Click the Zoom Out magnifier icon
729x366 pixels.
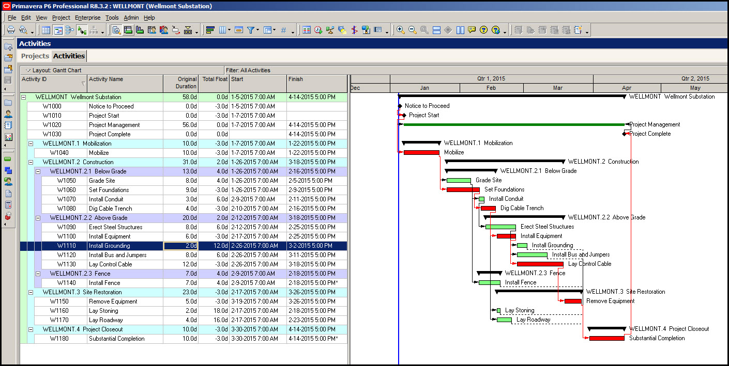coord(412,30)
